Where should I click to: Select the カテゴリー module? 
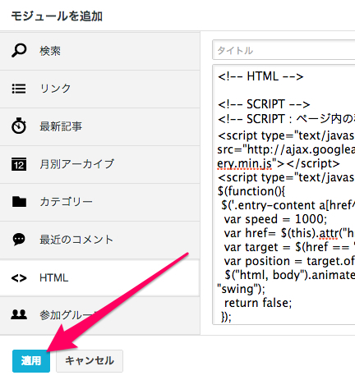[x=99, y=203]
